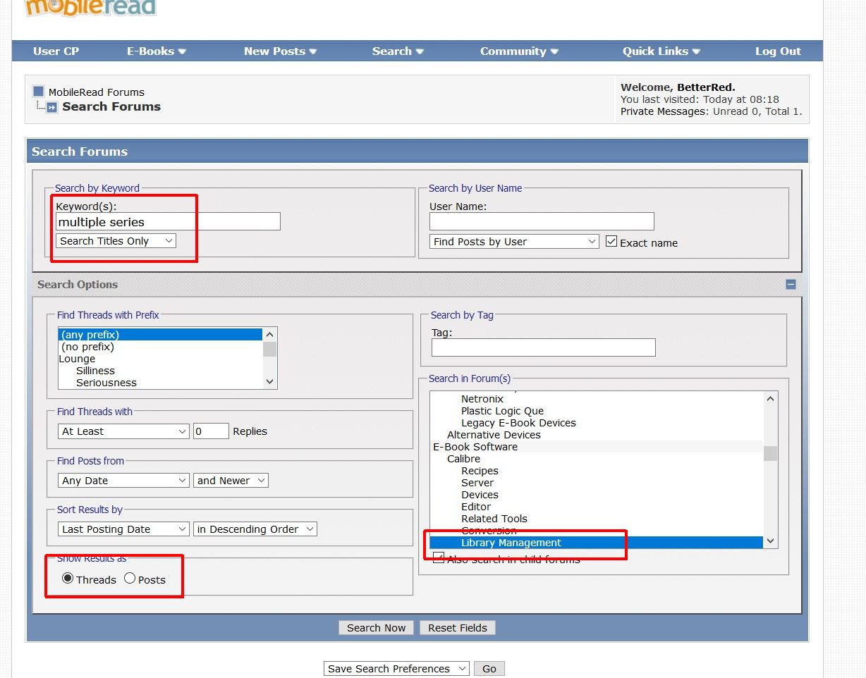The height and width of the screenshot is (678, 866).
Task: Open the E-Books dropdown menu
Action: pyautogui.click(x=157, y=51)
